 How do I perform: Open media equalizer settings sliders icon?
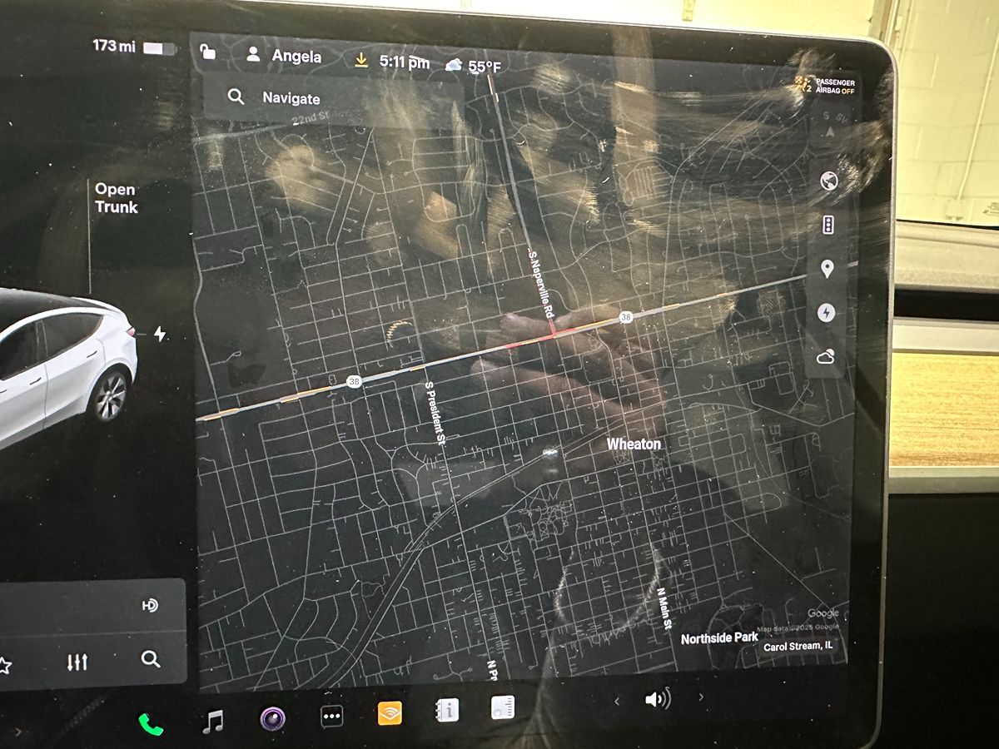click(x=77, y=662)
